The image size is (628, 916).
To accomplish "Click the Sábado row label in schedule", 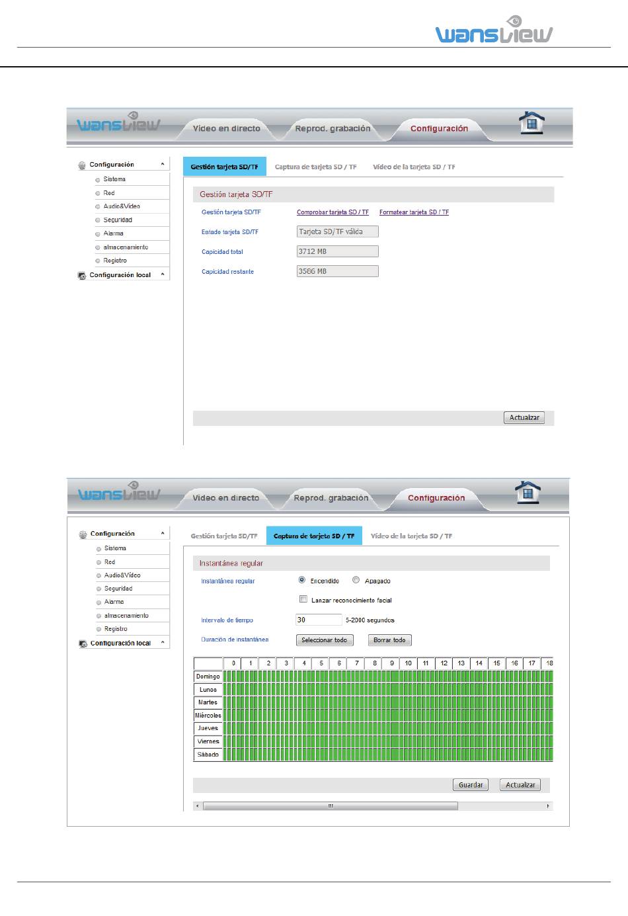I will click(208, 755).
